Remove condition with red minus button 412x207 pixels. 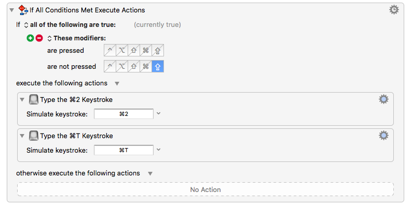click(x=39, y=38)
